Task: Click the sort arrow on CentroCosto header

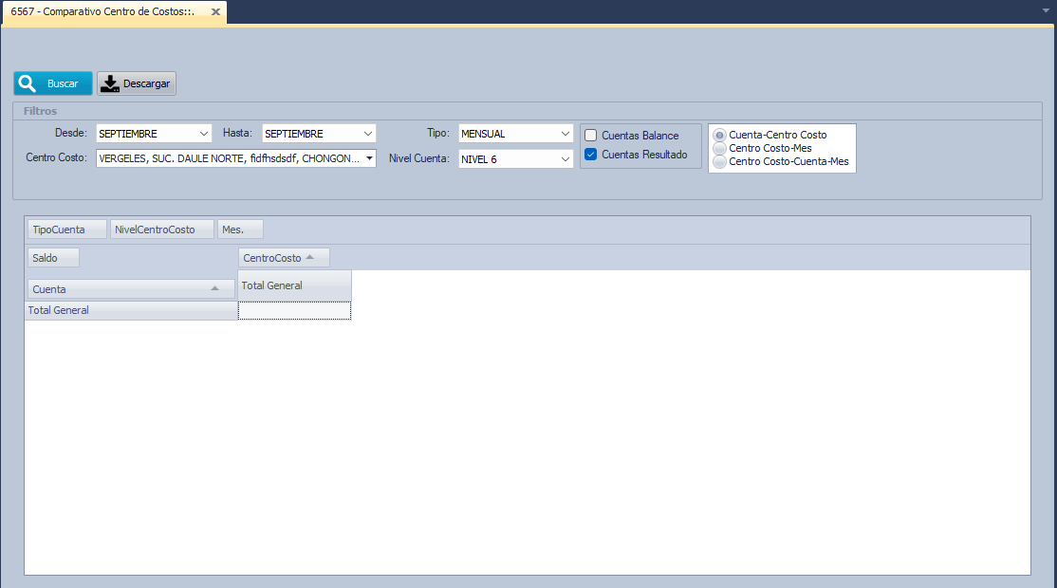Action: tap(310, 257)
